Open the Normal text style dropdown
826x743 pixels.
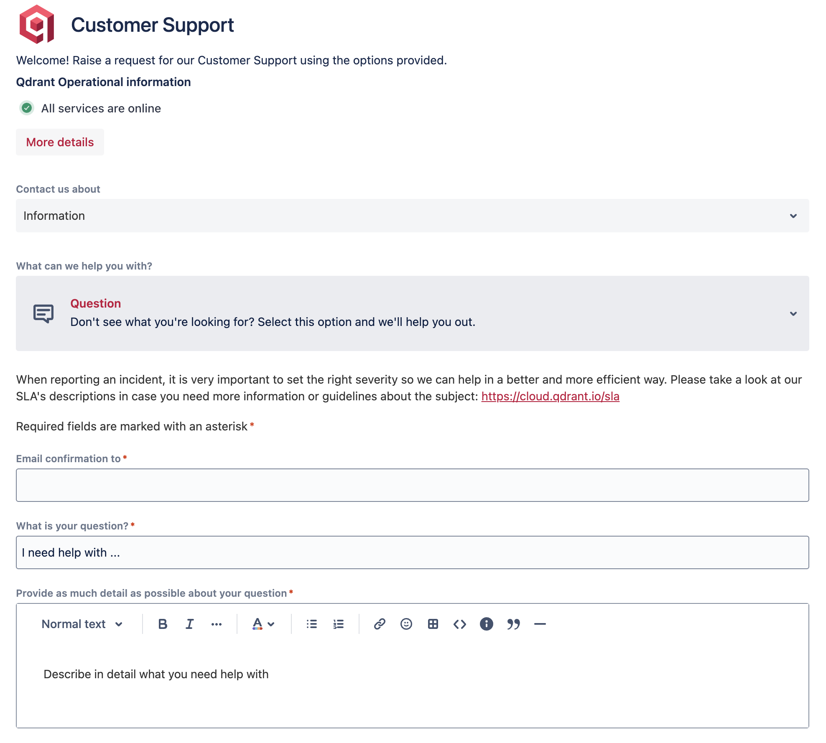[x=82, y=624]
